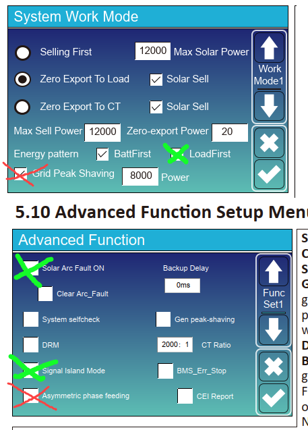Cancel System Work Mode with the X icon

point(269,142)
